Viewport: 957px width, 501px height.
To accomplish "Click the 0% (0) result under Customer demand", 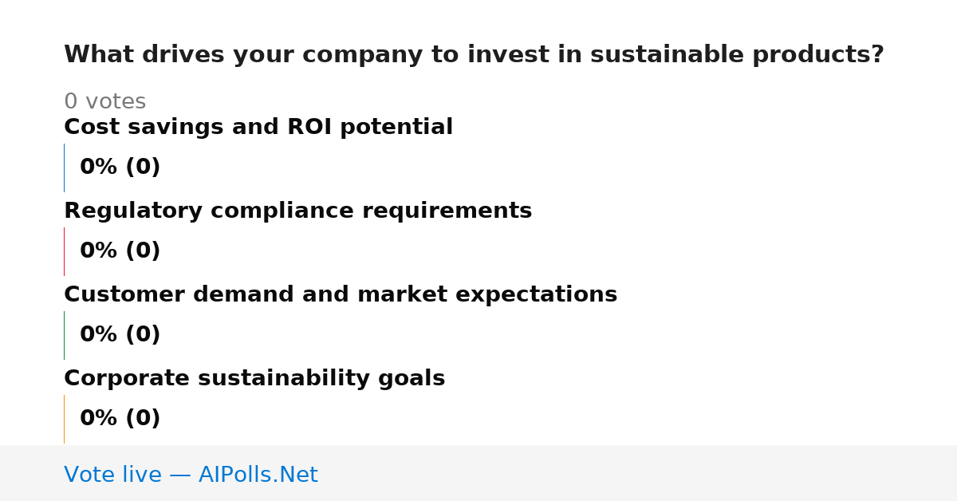I will (120, 335).
